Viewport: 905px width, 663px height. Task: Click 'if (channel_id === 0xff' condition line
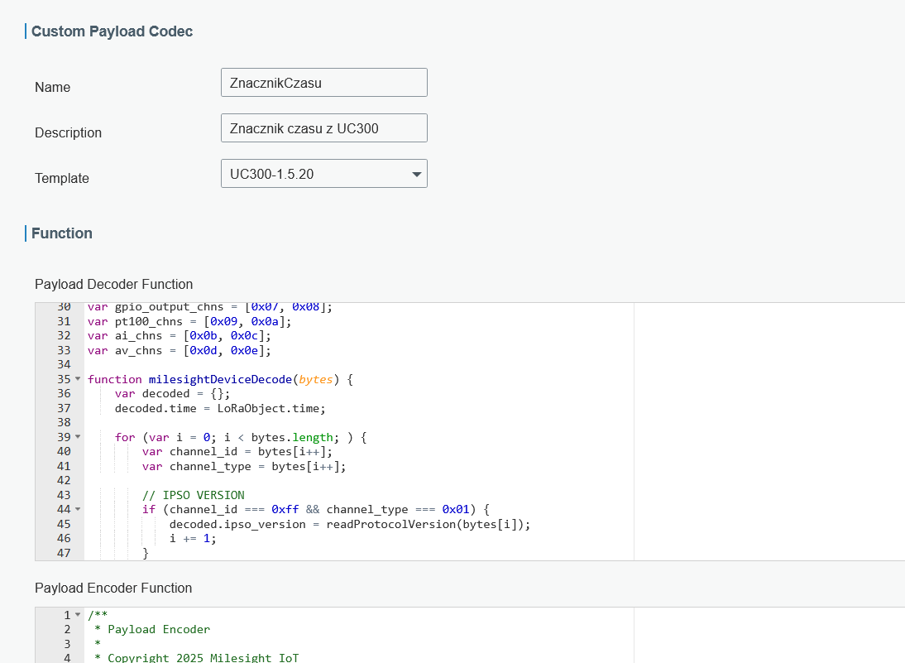tap(316, 509)
